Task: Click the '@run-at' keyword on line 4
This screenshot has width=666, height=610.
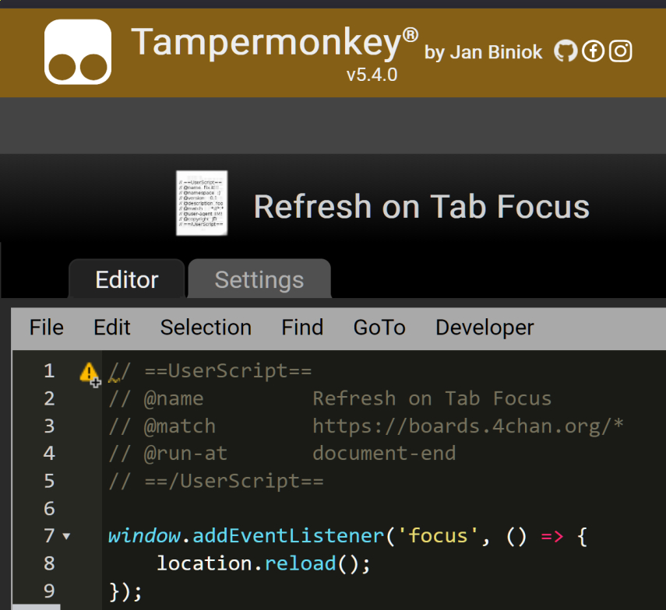Action: tap(185, 454)
